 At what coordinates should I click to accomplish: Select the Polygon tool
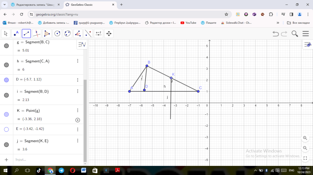pos(47,33)
